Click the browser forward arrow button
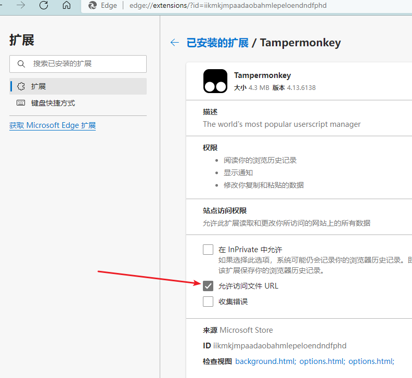The image size is (412, 378). coord(21,5)
